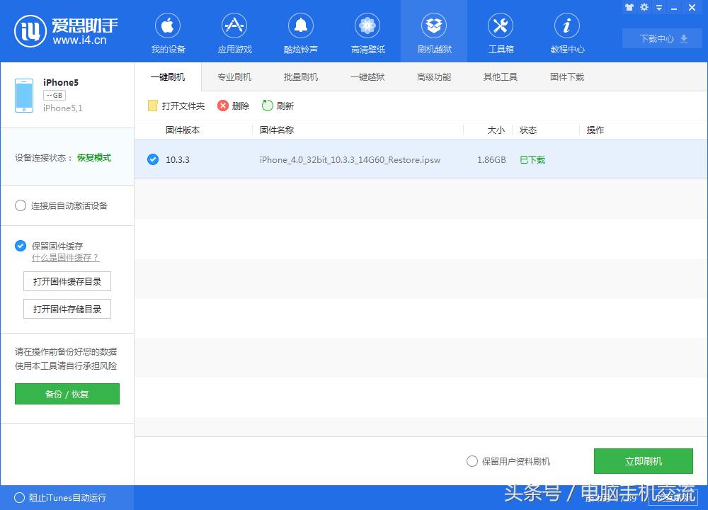This screenshot has width=708, height=510.
Task: Open the settings gear in the titlebar
Action: [643, 7]
